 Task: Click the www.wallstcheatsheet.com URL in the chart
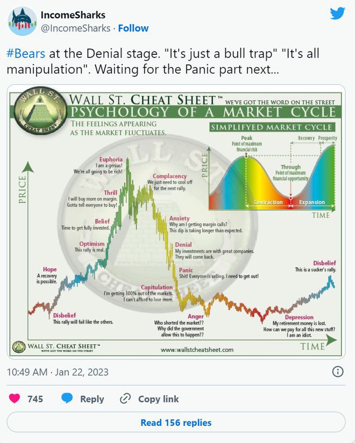[x=197, y=349]
